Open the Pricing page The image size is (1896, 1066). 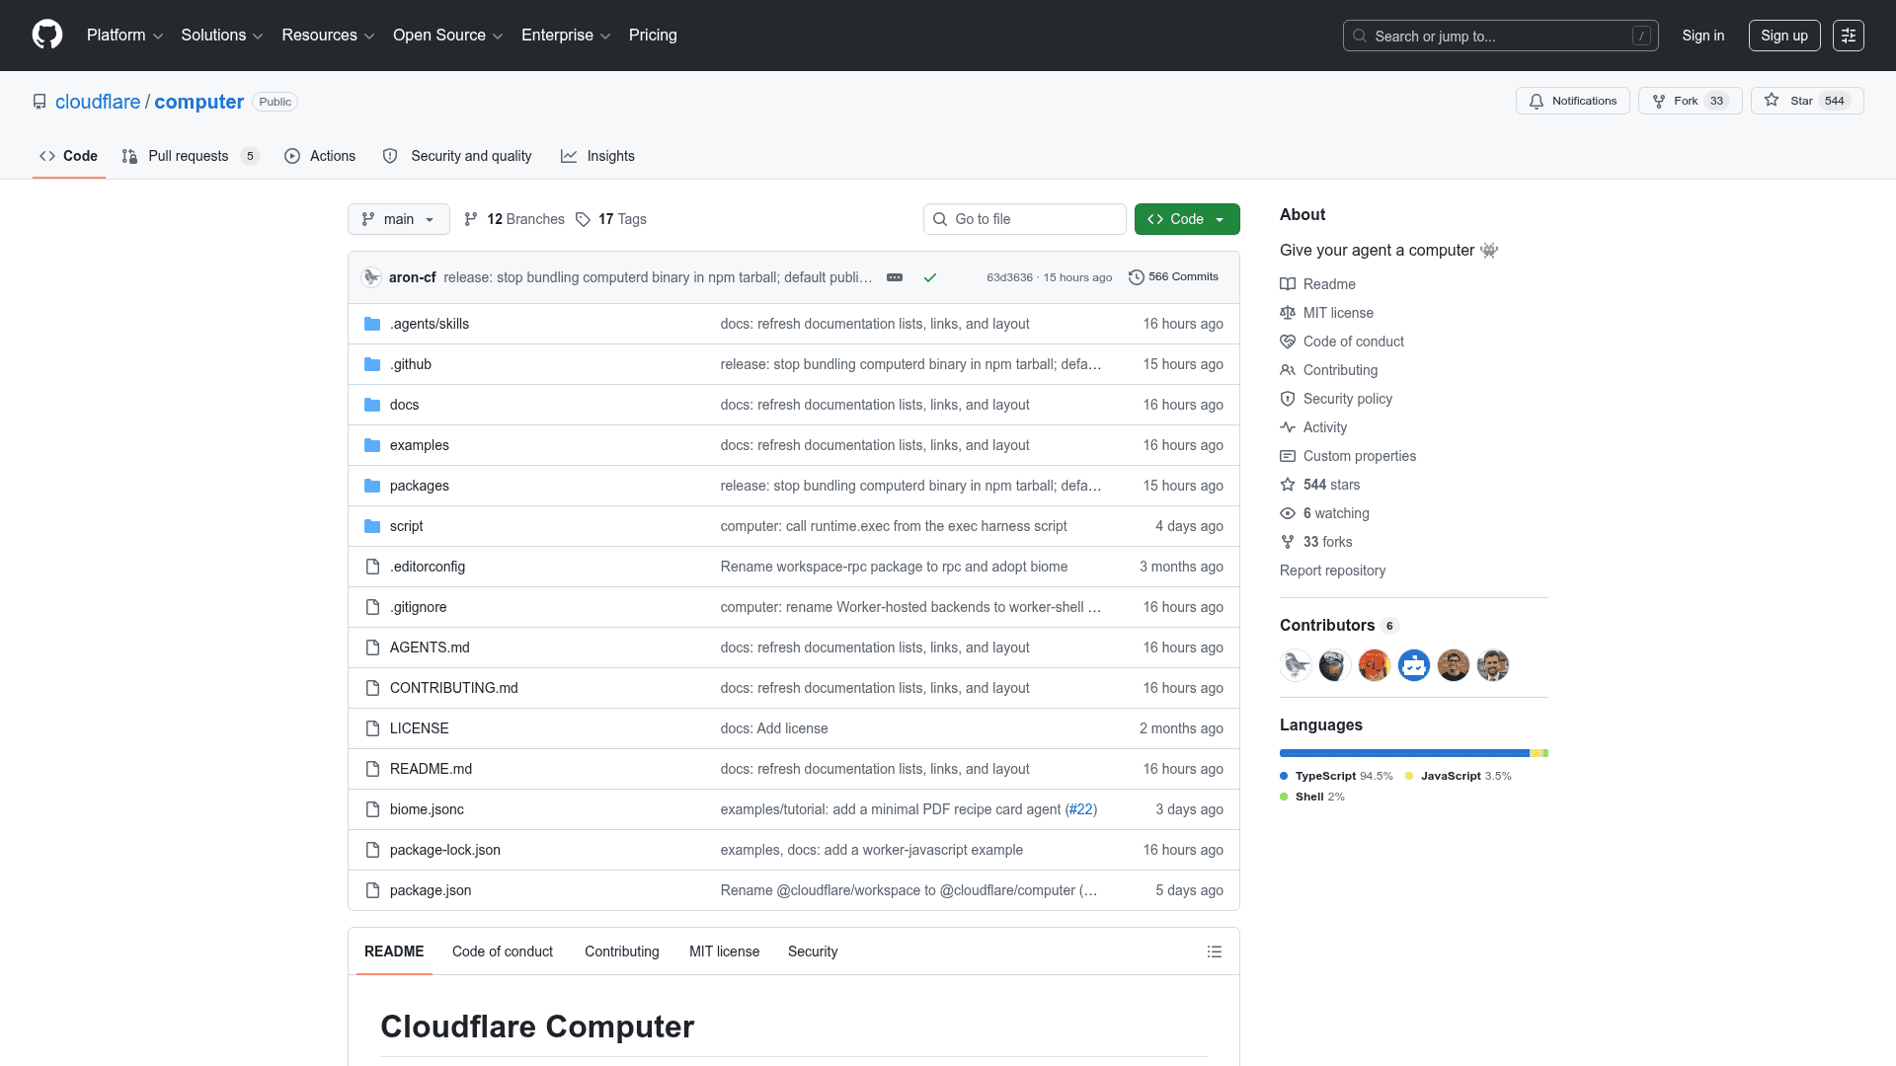point(653,36)
